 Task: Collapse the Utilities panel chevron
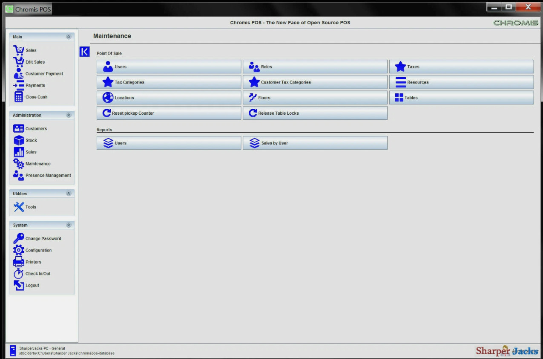pos(69,194)
